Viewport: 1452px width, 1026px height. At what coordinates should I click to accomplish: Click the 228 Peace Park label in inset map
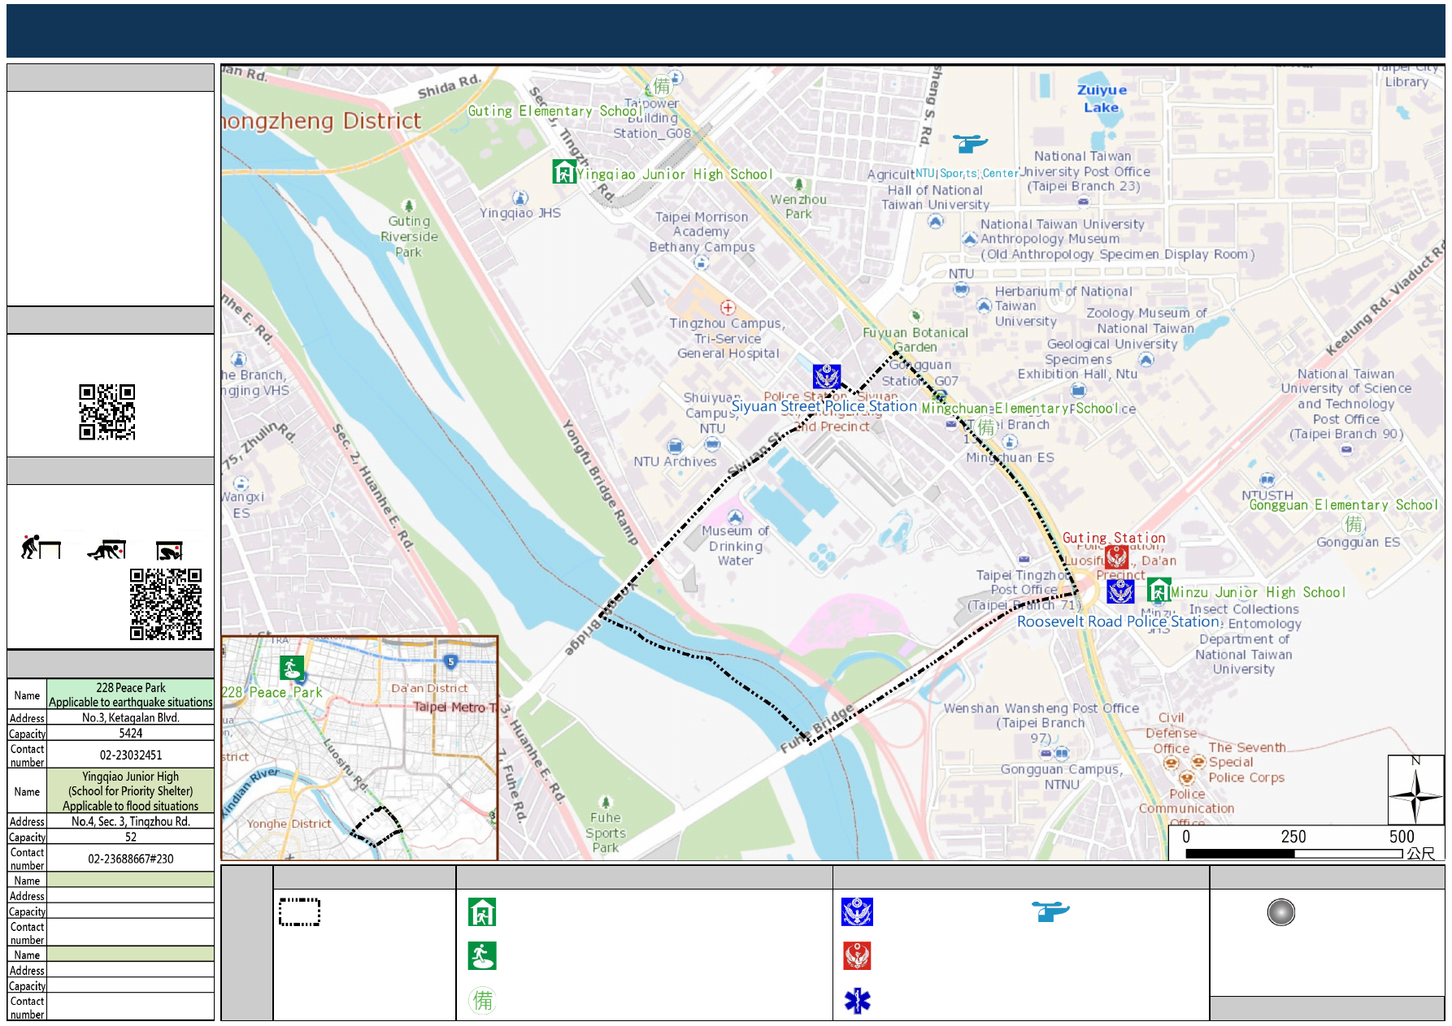pyautogui.click(x=272, y=692)
